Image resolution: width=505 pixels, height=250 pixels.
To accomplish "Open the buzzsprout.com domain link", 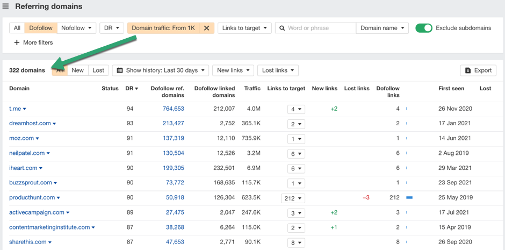I will coord(31,183).
